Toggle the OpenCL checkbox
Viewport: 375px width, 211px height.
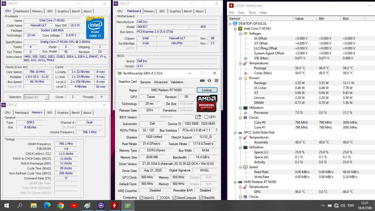(x=141, y=198)
